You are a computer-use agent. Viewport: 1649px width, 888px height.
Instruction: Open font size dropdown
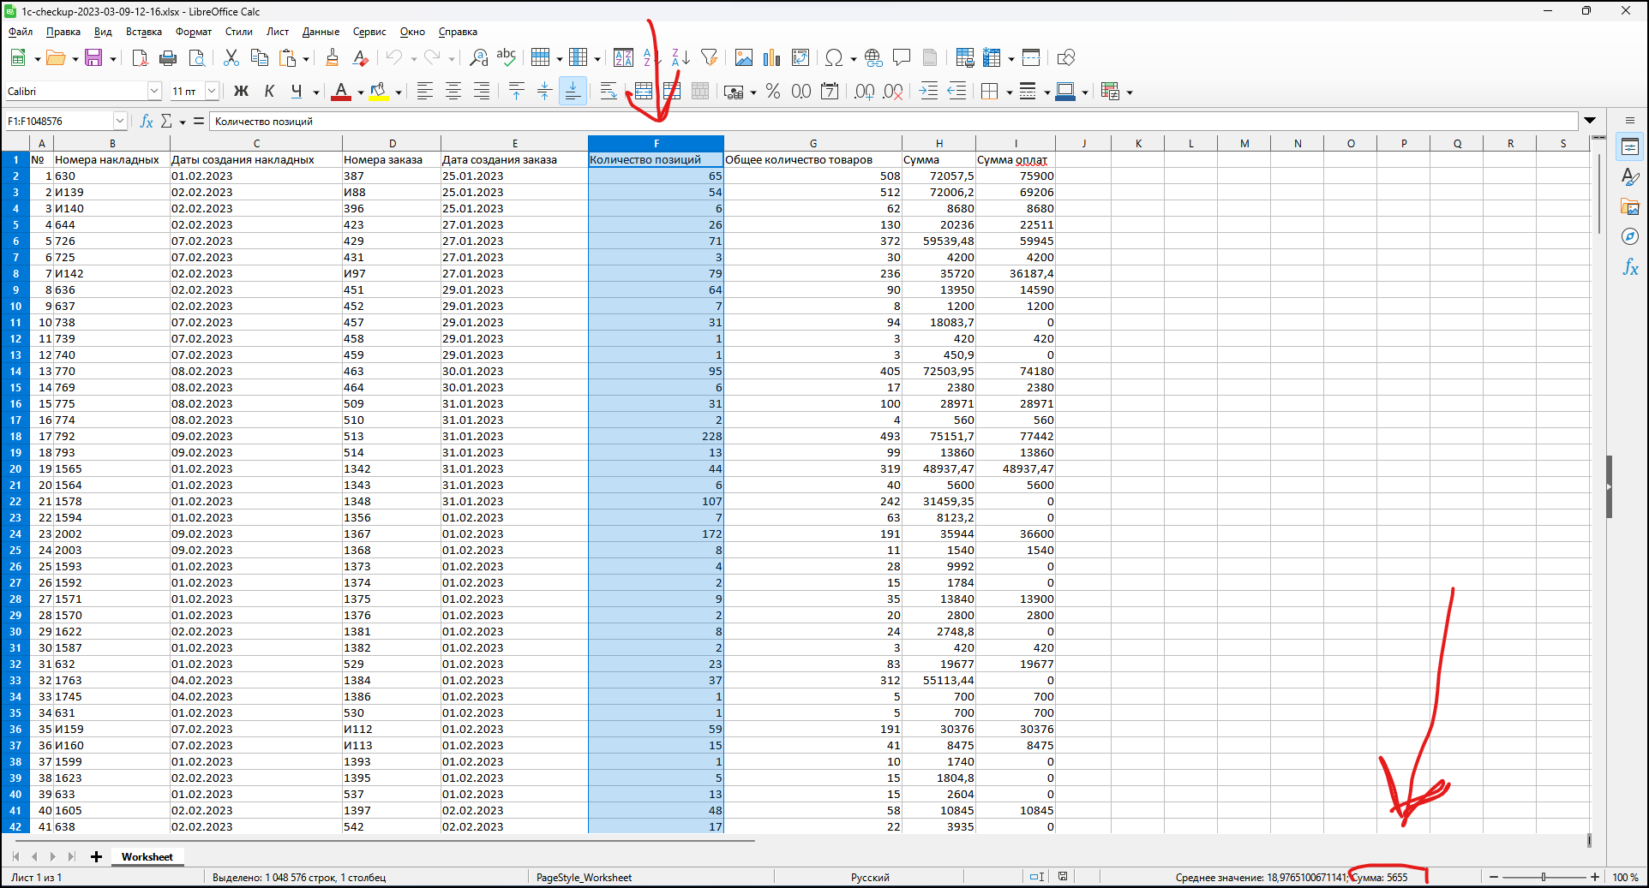212,92
